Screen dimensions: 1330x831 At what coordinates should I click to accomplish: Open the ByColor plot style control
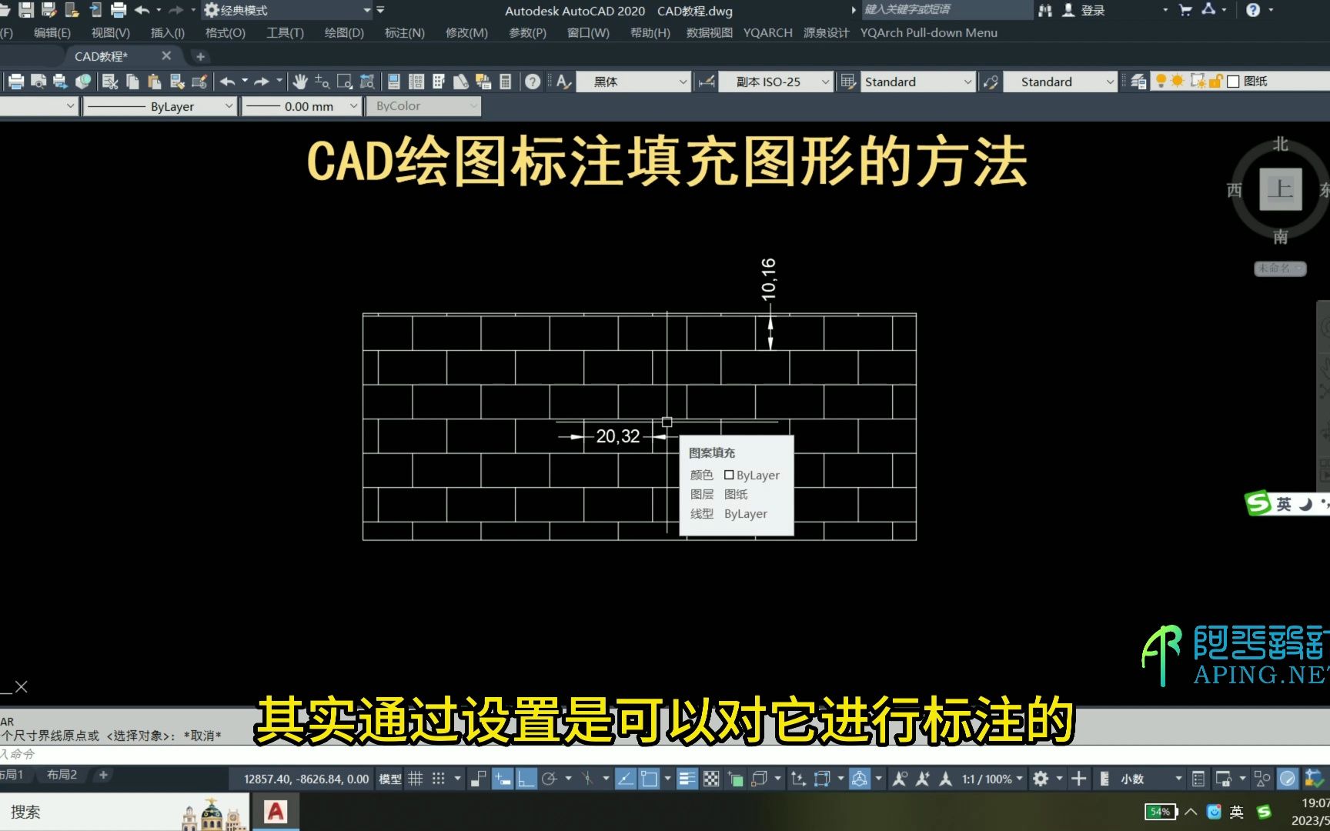click(423, 105)
